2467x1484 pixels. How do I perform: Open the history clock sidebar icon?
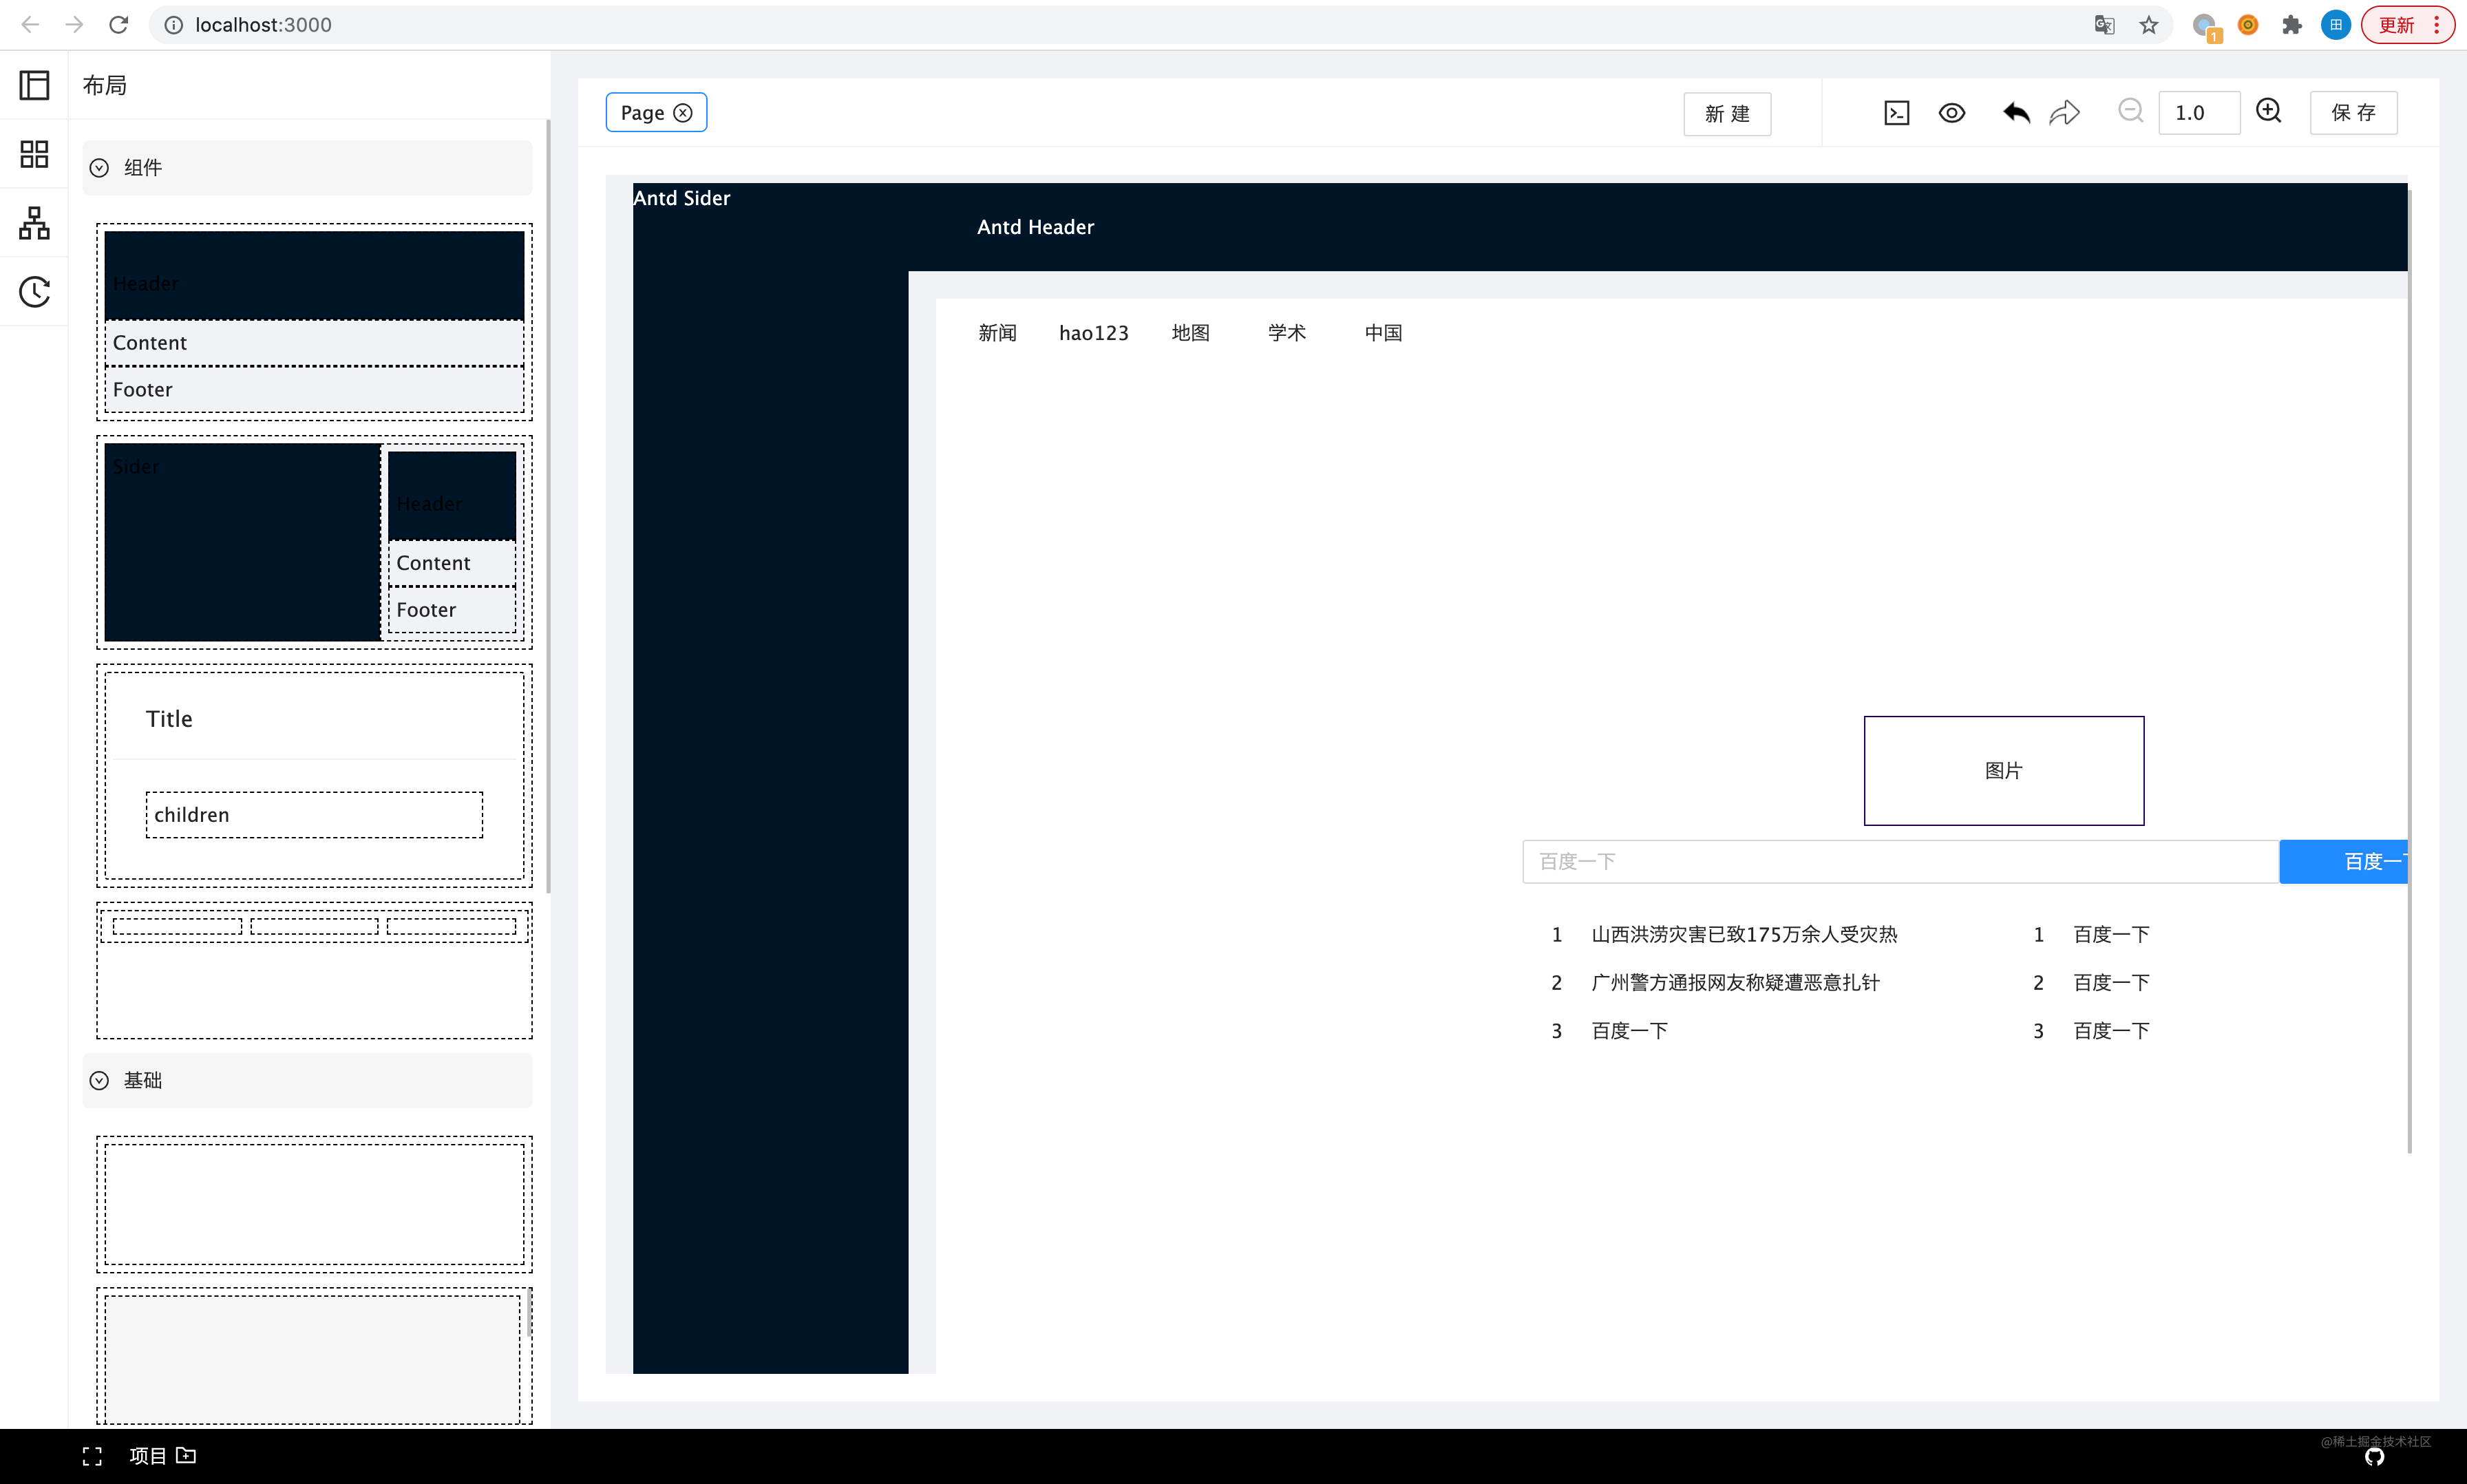click(34, 292)
